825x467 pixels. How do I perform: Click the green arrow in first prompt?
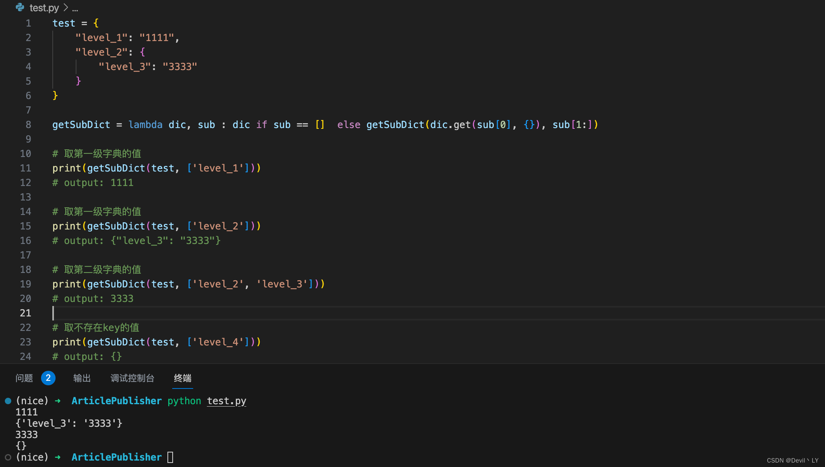click(58, 401)
